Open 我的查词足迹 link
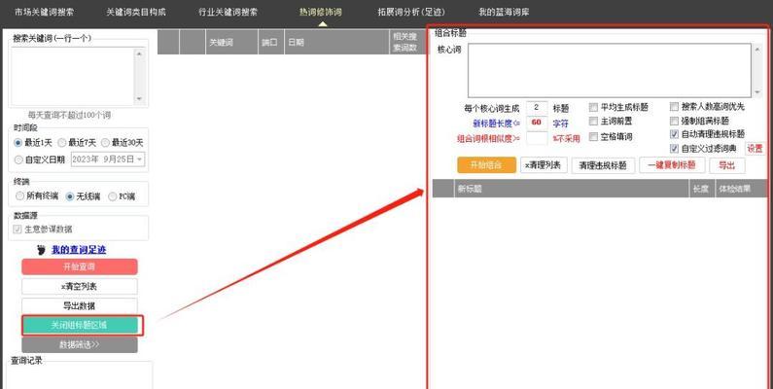Screen dimensions: 773x389 [79, 250]
